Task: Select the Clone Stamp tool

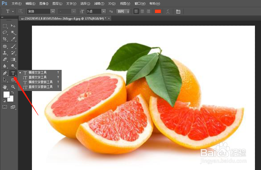Action: pos(5,53)
